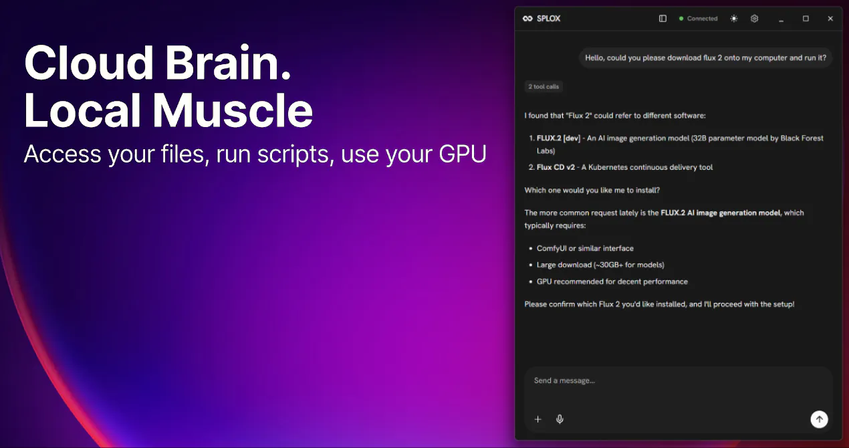
Task: Close the SPLOX window
Action: (x=830, y=19)
